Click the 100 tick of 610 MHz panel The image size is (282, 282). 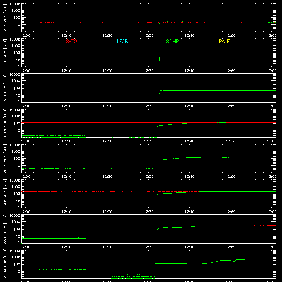click(17, 88)
